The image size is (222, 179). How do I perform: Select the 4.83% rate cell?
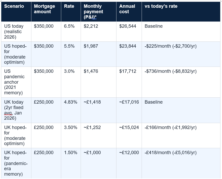coord(71,110)
